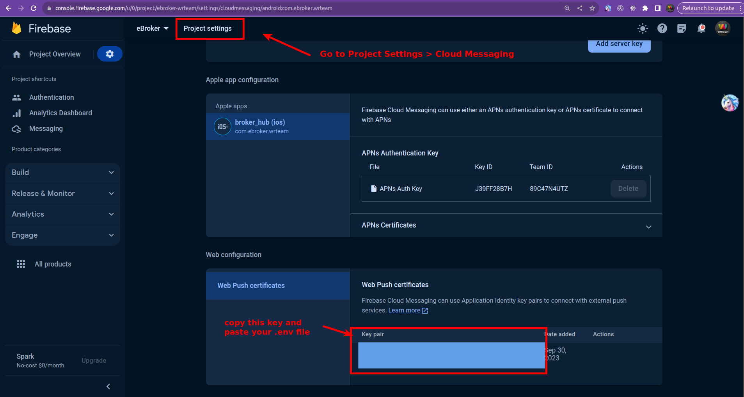This screenshot has width=744, height=397.
Task: Toggle the light/dark theme sun icon
Action: coord(643,28)
